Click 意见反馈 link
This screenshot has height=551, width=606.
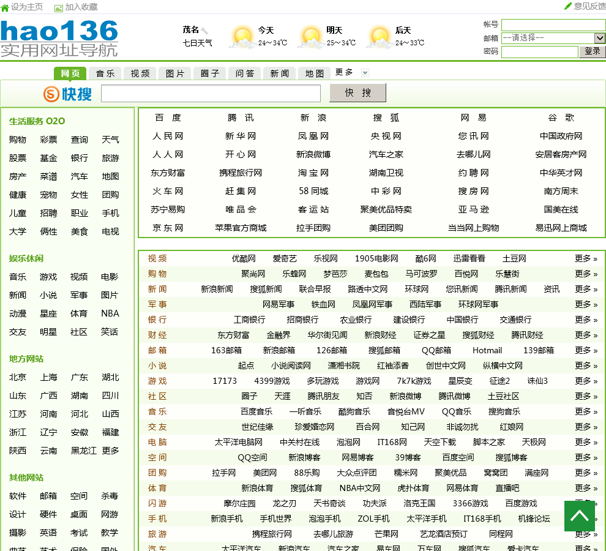point(589,6)
